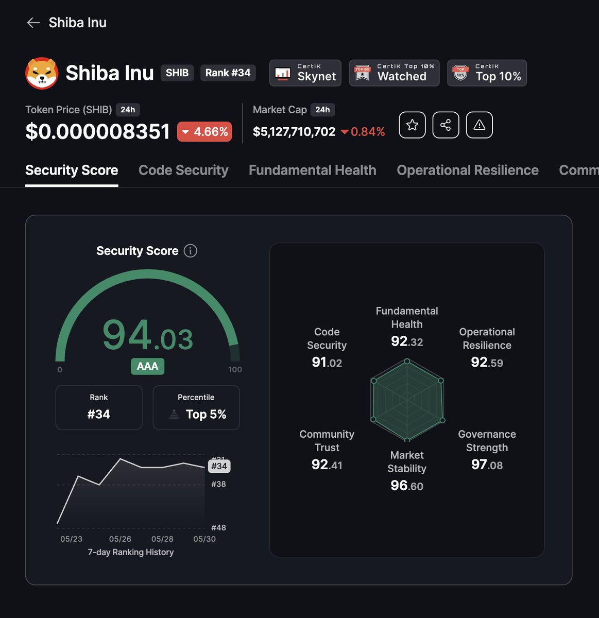Click the 05/30 date on ranking chart
The image size is (599, 618).
point(204,539)
